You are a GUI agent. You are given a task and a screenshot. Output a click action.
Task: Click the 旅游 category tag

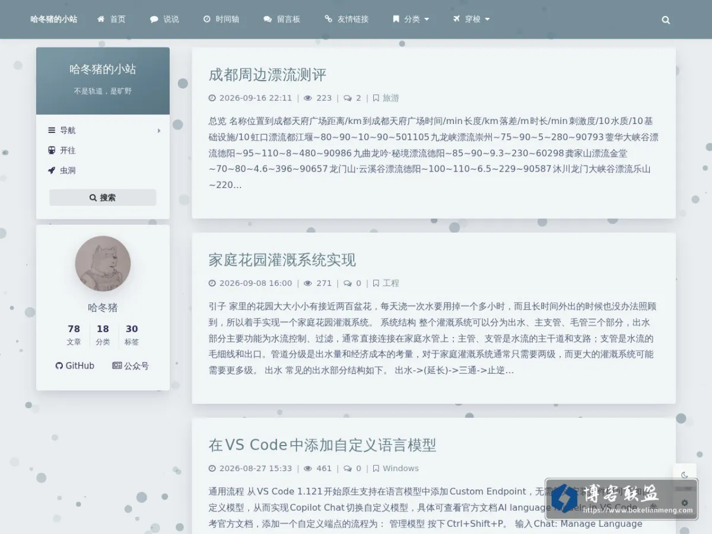click(391, 98)
